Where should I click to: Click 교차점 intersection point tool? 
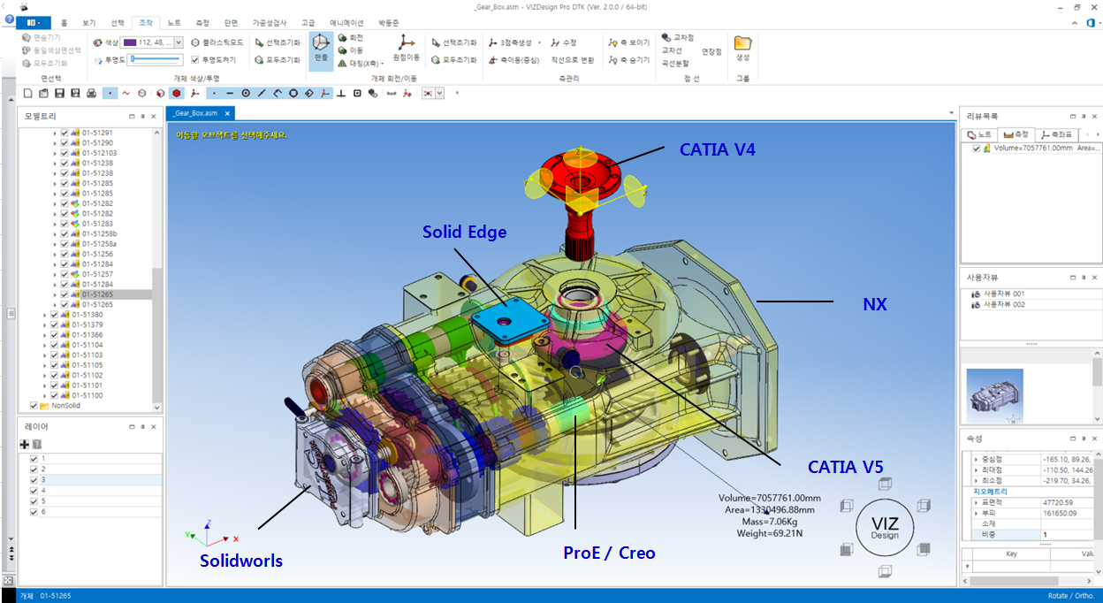(679, 39)
